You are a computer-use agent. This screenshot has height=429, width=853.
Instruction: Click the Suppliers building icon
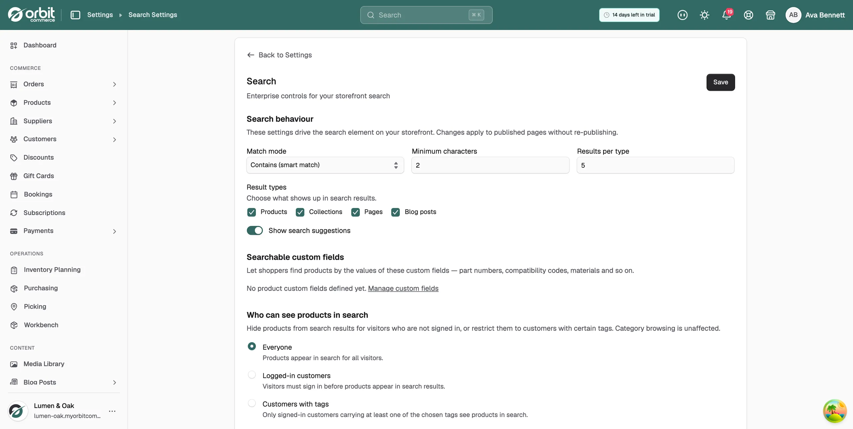click(14, 121)
